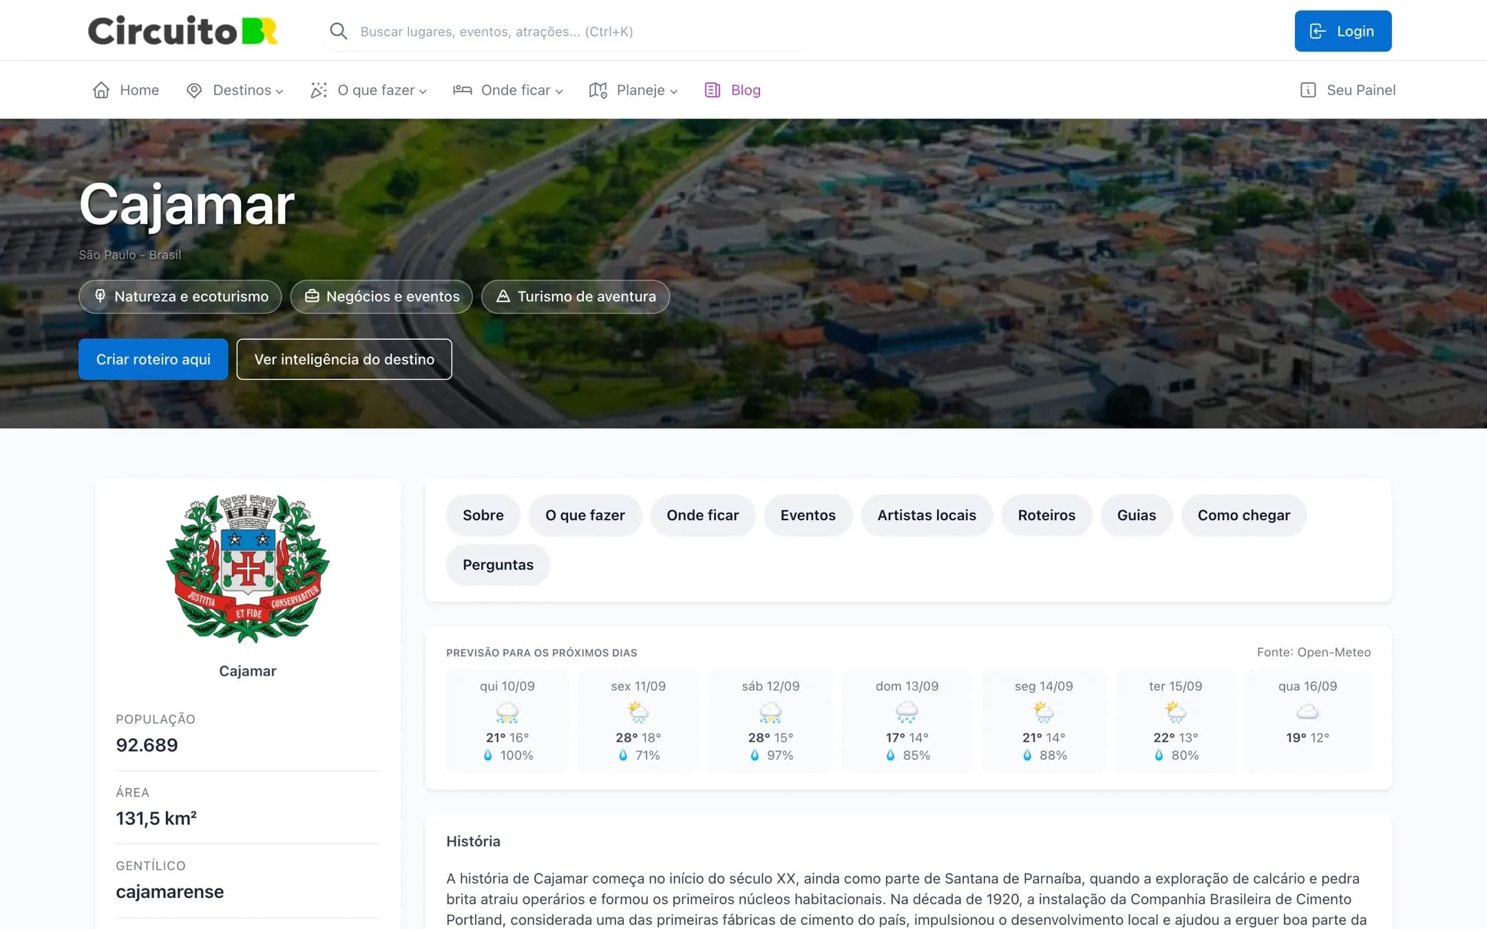This screenshot has height=929, width=1487.
Task: Click the 92.689 population value
Action: click(x=147, y=745)
